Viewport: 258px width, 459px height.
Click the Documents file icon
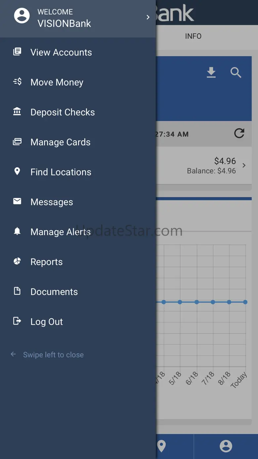point(17,291)
